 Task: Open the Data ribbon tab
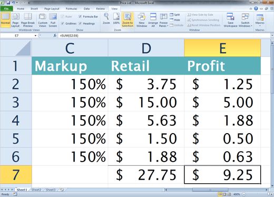(86, 8)
